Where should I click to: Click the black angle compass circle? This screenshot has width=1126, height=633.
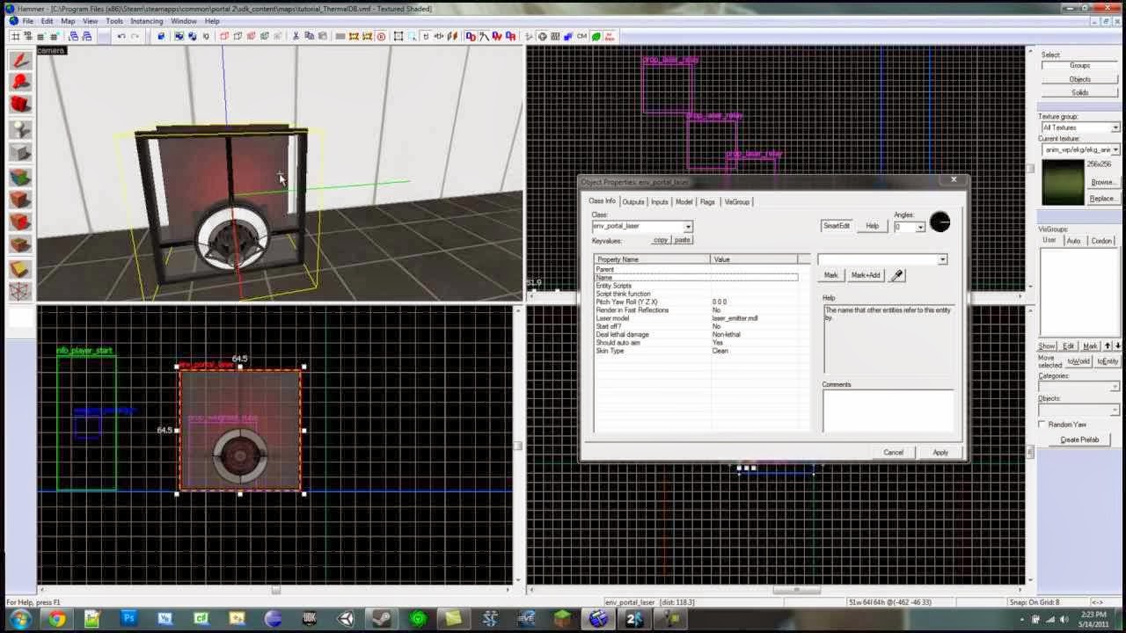pos(940,222)
